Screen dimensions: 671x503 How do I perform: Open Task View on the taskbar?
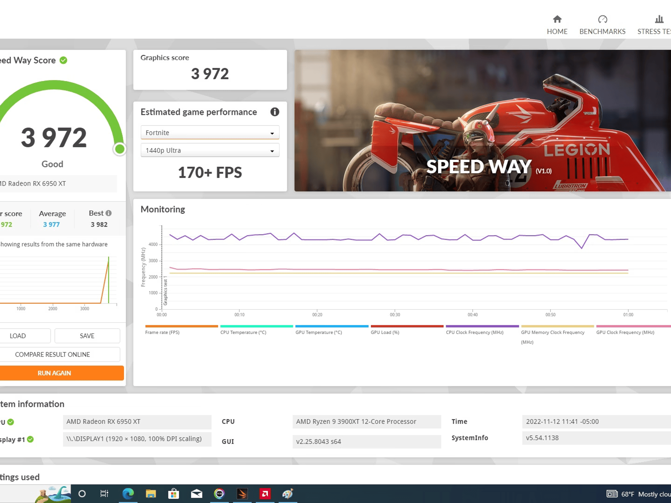105,494
